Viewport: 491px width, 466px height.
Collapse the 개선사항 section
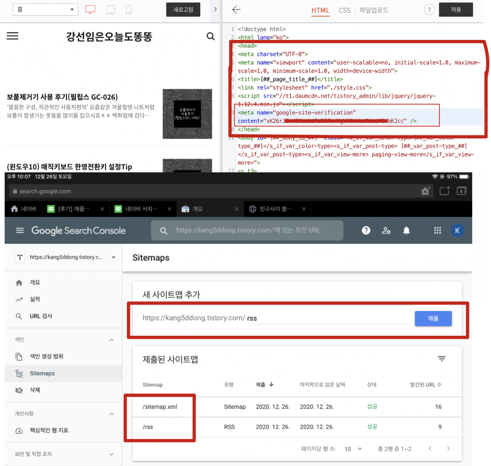pos(112,414)
